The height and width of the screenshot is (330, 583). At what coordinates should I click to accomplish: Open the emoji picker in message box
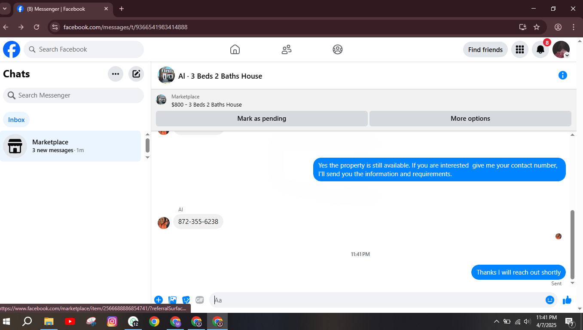(x=550, y=300)
